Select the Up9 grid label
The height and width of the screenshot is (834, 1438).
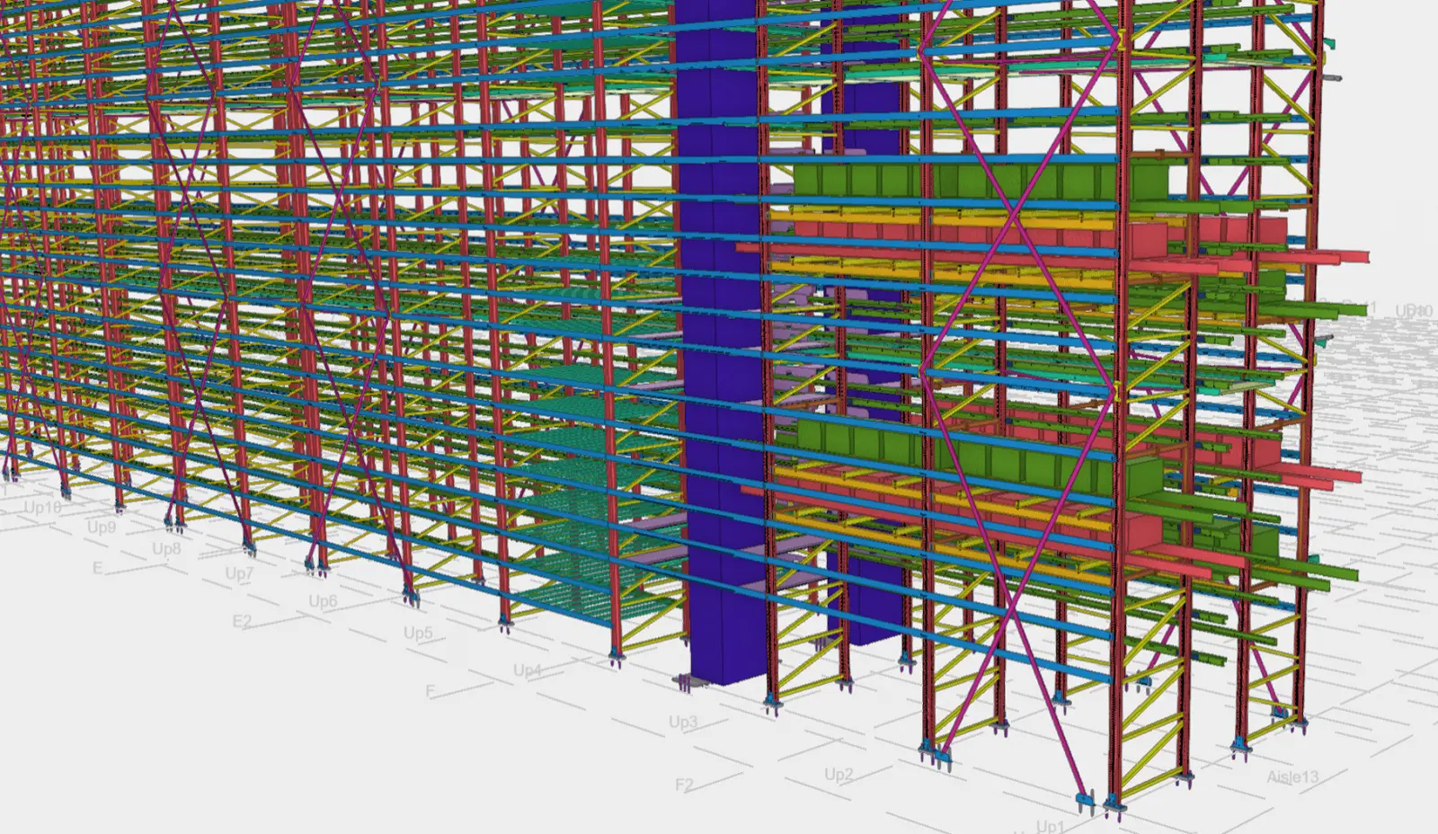[x=102, y=528]
